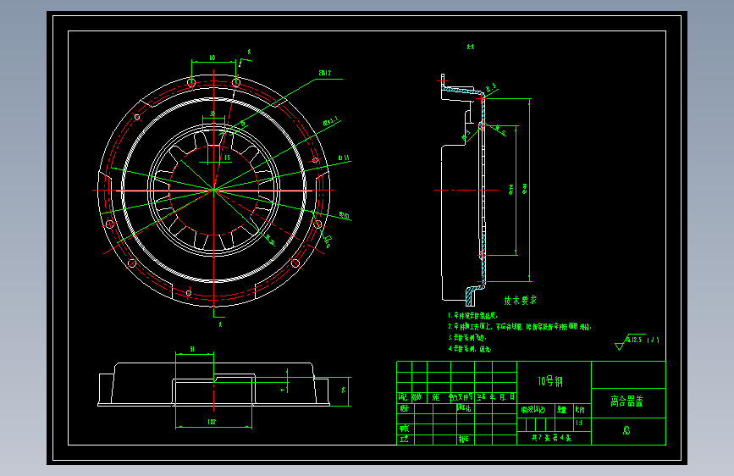Click the 设计 cell in title block
This screenshot has height=476, width=734.
click(x=404, y=408)
